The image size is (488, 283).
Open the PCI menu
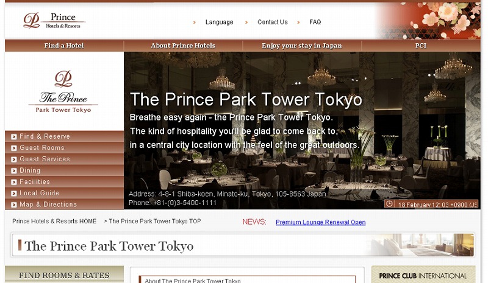(421, 46)
